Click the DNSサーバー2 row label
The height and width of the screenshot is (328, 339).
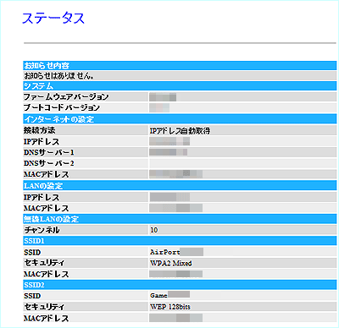pos(49,163)
